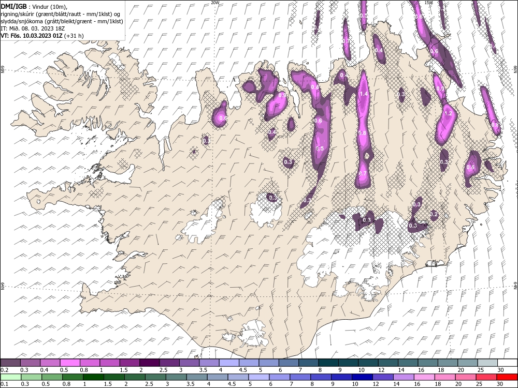Pick the dark purple snow-scale swatch labeled 2
Viewport: 518px width, 388px height.
[x=150, y=363]
